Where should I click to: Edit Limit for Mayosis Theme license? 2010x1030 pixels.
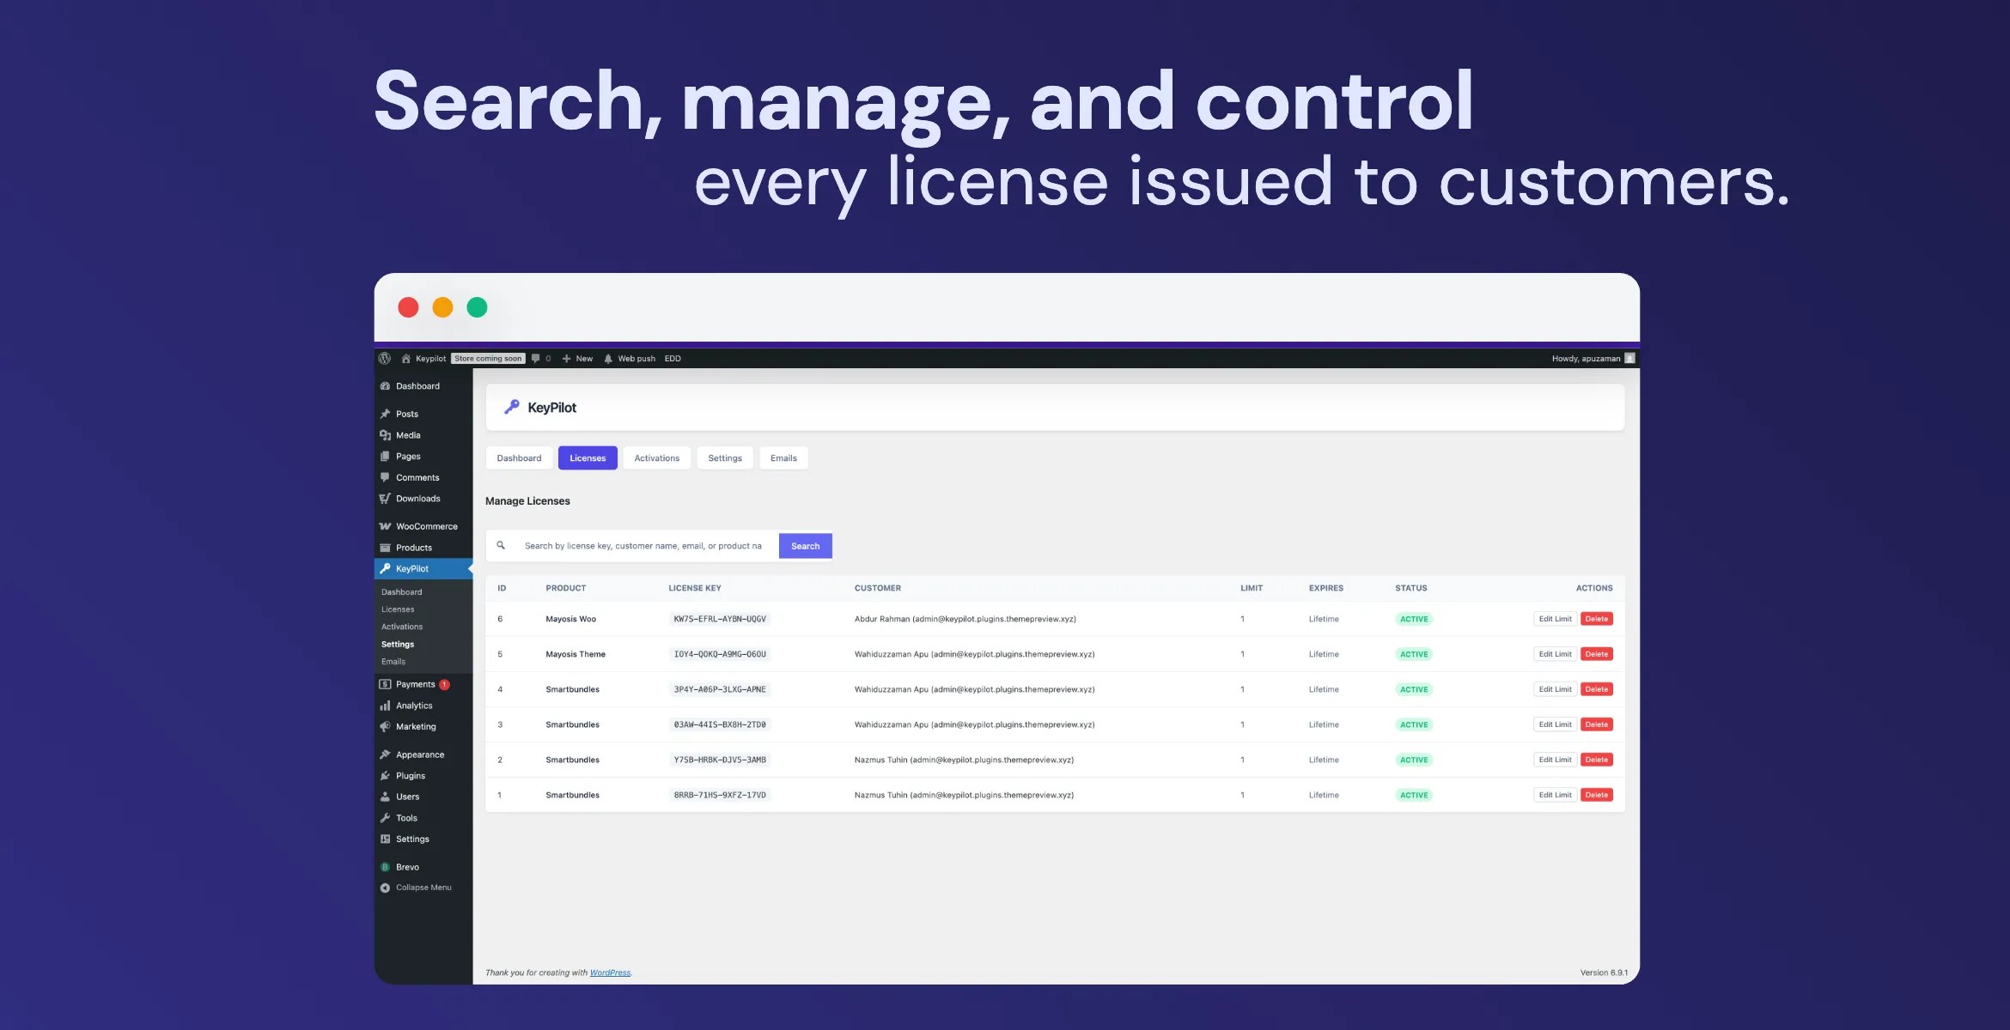(1554, 654)
